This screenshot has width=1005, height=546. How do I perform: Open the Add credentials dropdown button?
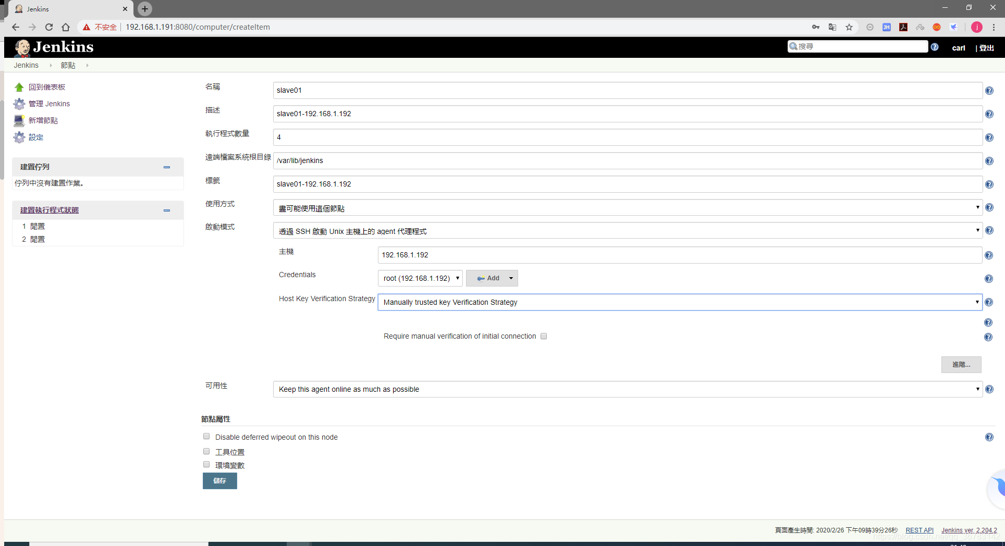pyautogui.click(x=492, y=278)
